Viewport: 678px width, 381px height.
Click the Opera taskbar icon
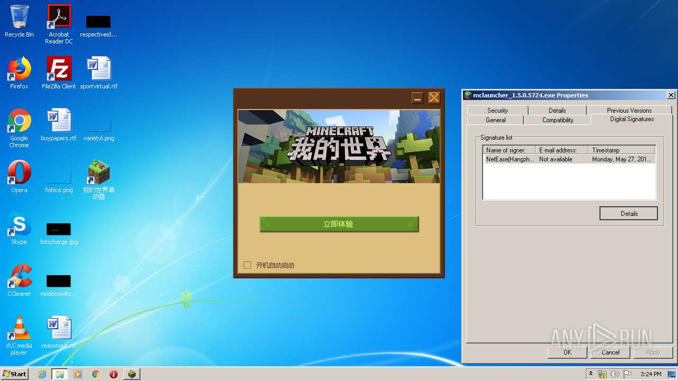click(113, 374)
